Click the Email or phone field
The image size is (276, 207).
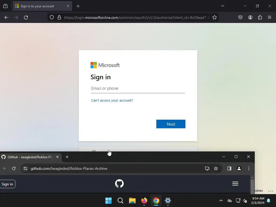click(138, 88)
